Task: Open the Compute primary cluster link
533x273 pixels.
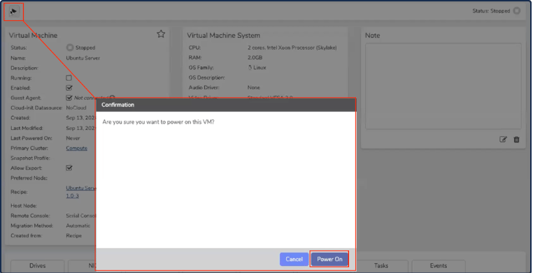Action: [76, 148]
